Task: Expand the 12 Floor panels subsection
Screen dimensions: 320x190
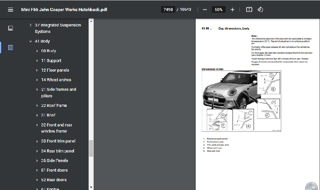Action: point(37,70)
